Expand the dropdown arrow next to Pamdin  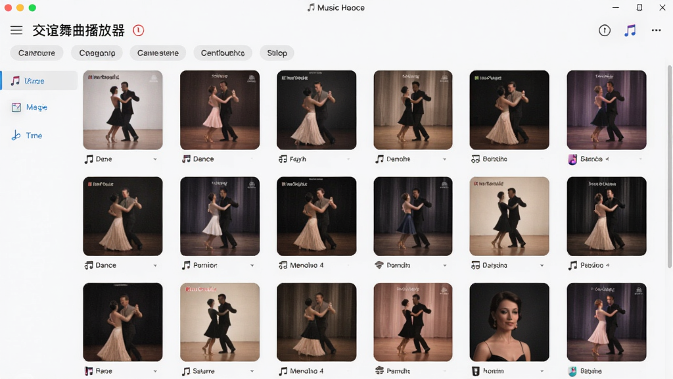(445, 266)
